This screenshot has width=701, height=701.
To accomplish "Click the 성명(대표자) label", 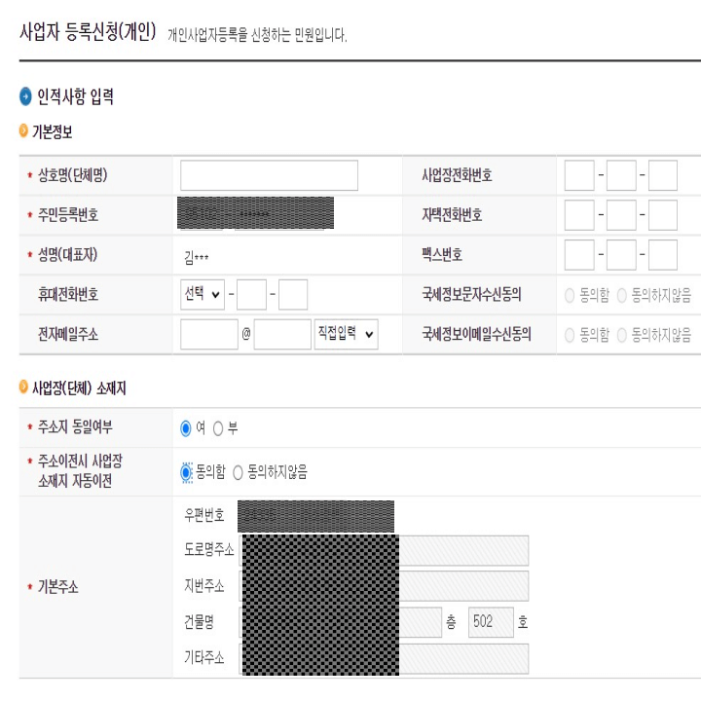I will (67, 255).
